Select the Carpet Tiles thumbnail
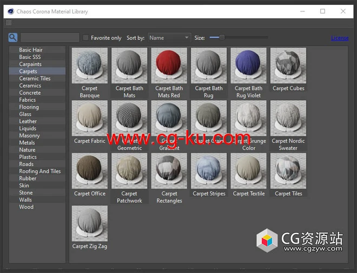 coord(288,171)
